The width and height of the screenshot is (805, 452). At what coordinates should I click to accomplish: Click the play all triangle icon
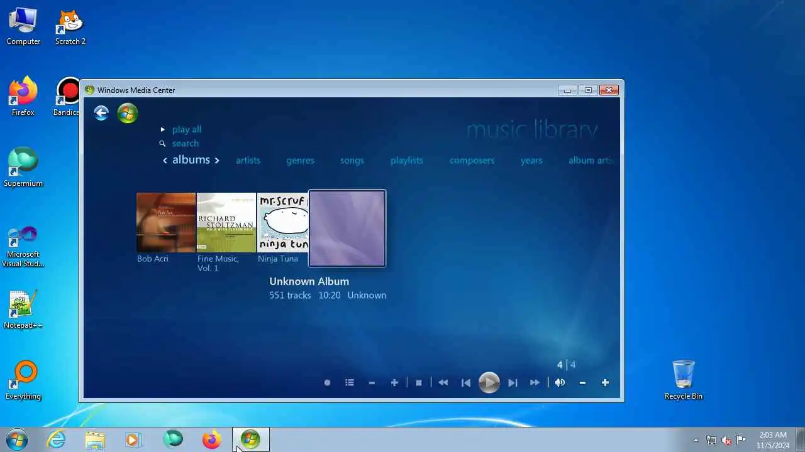[162, 129]
